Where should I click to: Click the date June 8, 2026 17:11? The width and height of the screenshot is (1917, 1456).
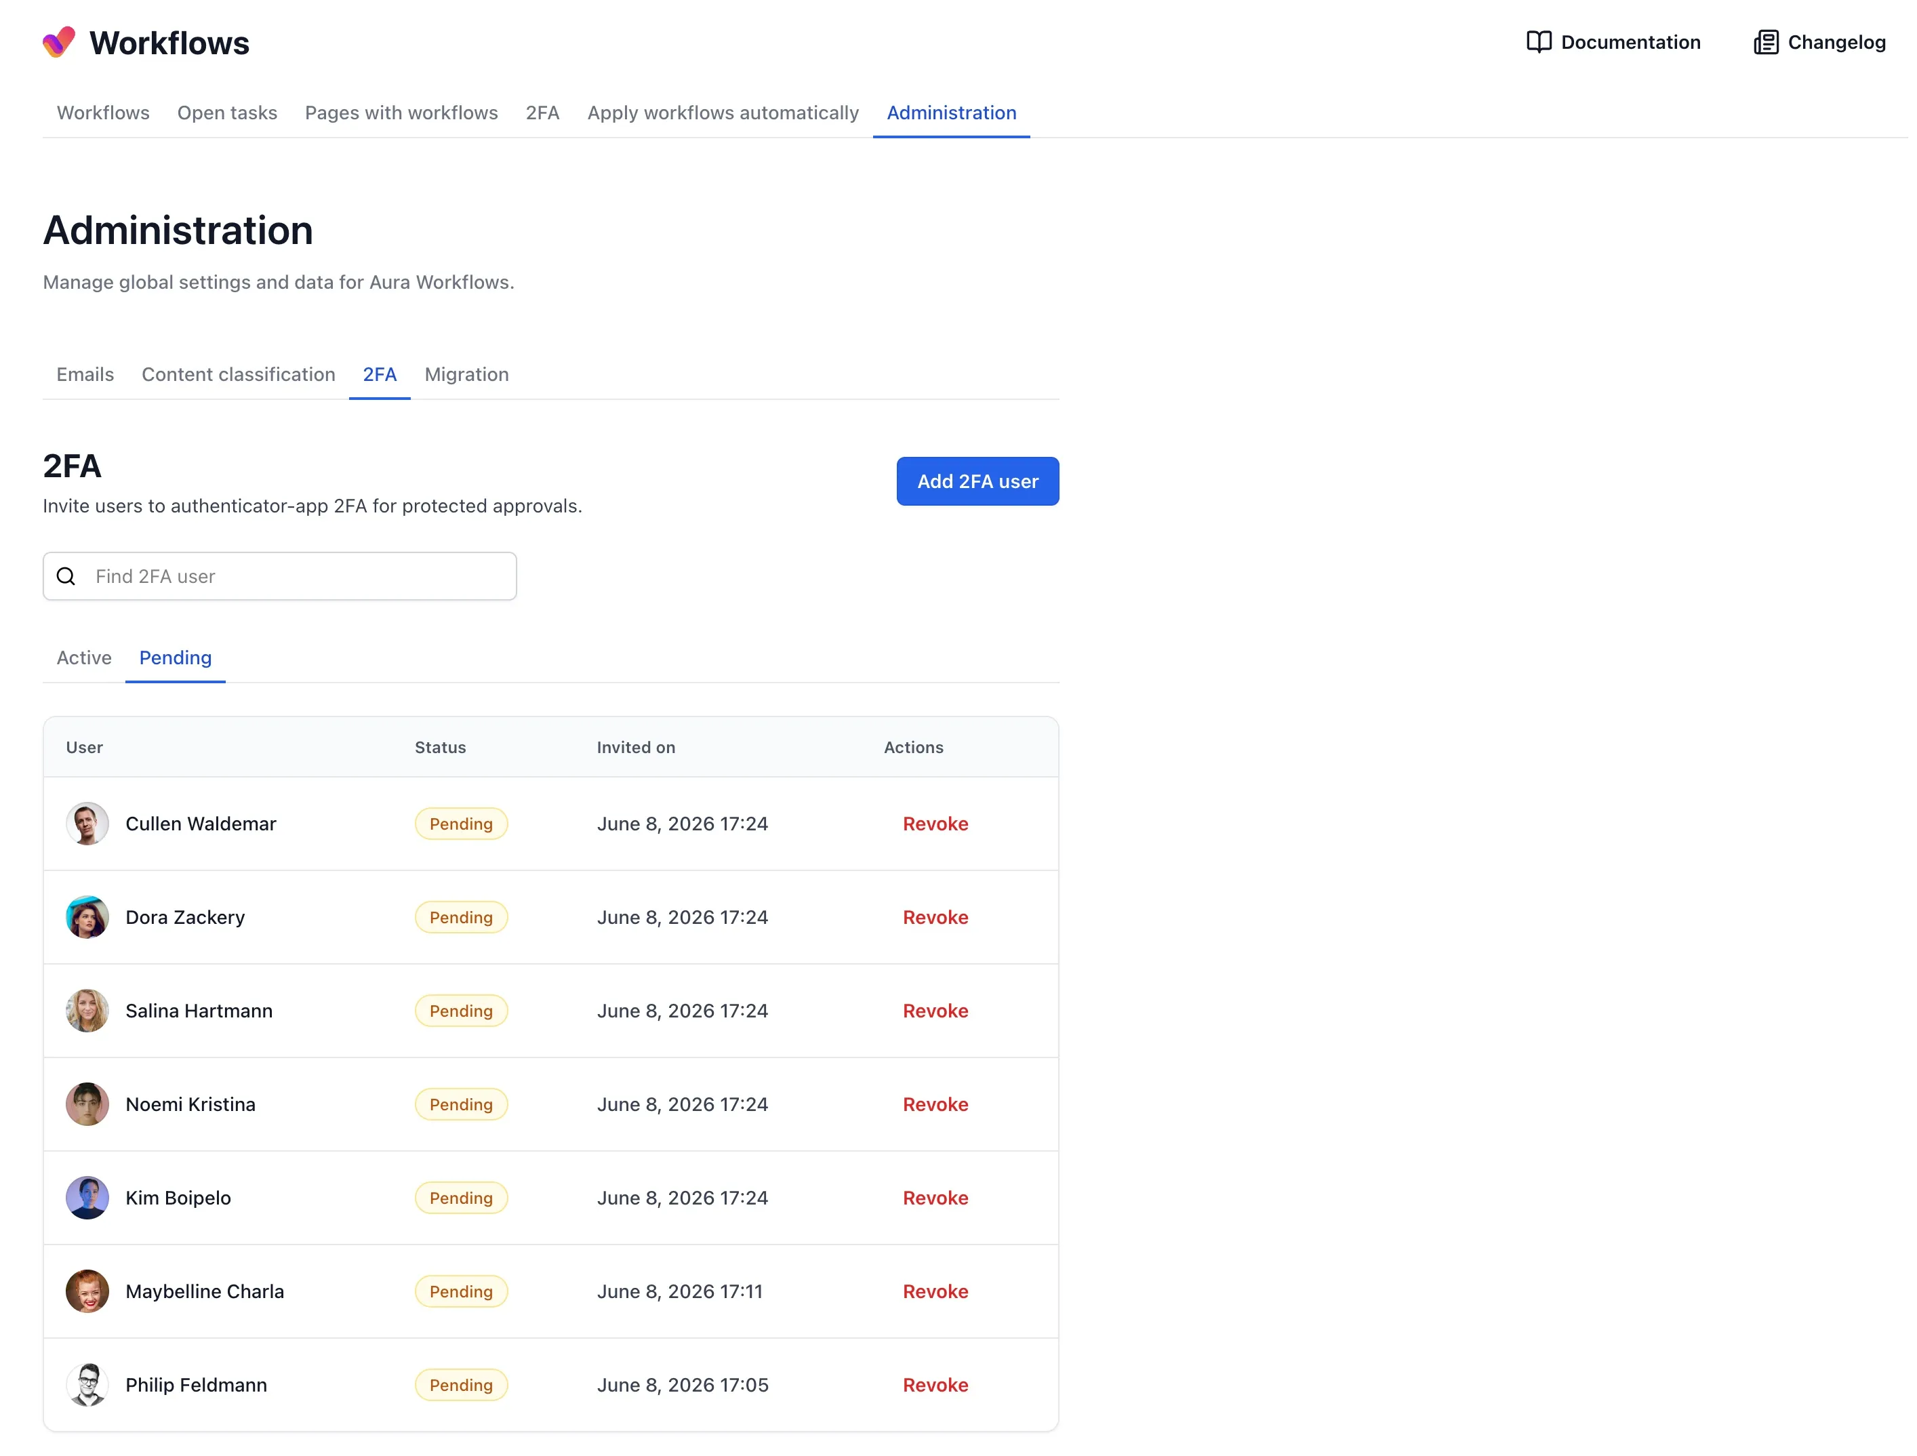(x=679, y=1291)
